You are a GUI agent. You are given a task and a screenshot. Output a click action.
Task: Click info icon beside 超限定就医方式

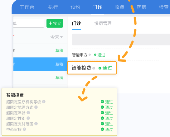[36, 107]
